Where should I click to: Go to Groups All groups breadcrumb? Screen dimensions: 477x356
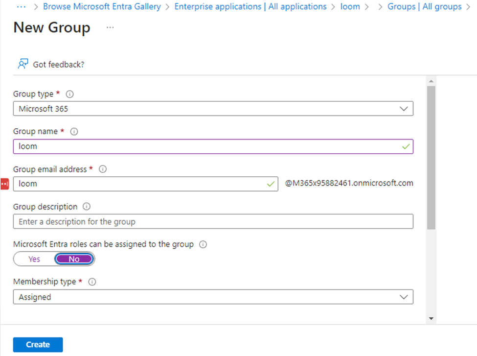pos(424,6)
